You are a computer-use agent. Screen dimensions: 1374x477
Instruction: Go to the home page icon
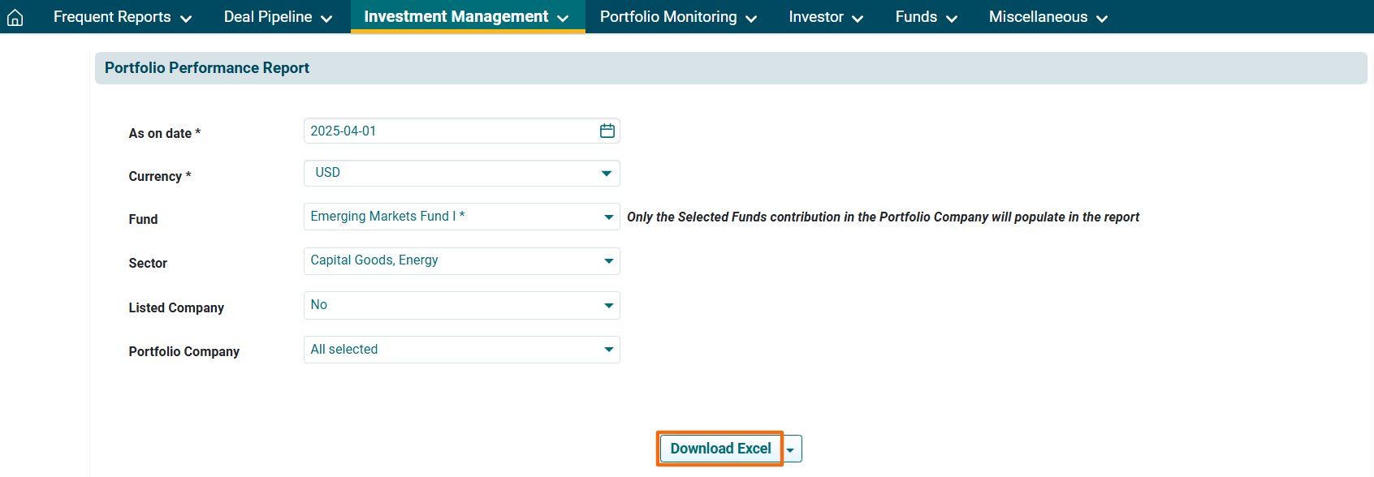click(x=15, y=17)
